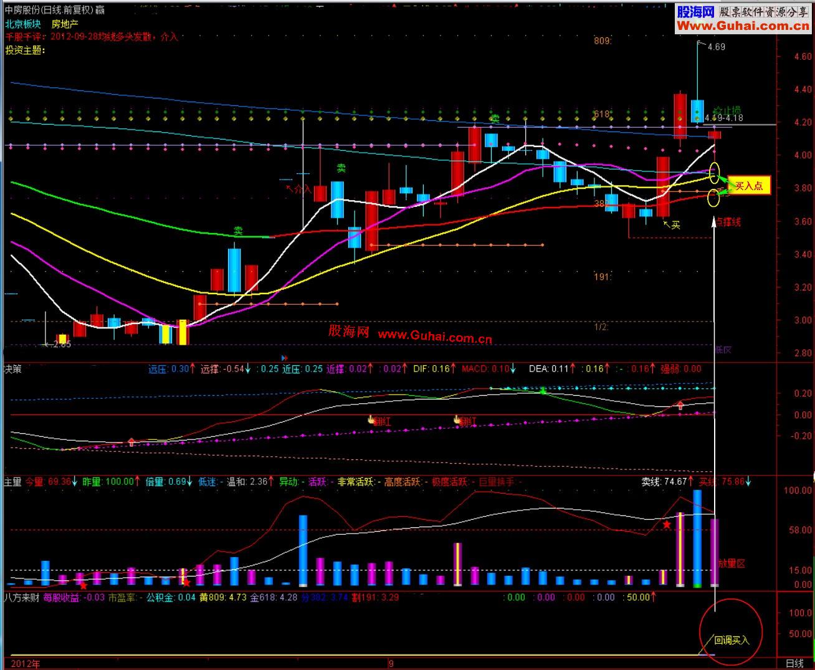The image size is (815, 670).
Task: Click the 倍量: 0.69 value
Action: pos(165,481)
